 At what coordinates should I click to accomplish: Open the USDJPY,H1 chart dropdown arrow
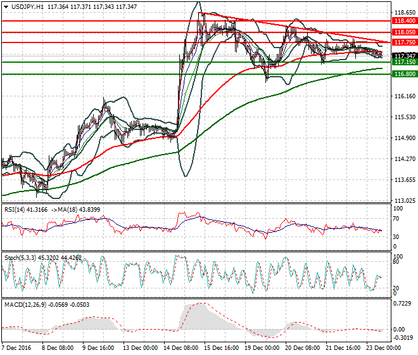[x=6, y=7]
